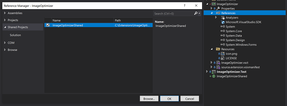
Task: Expand the Analyzers node
Action: pyautogui.click(x=216, y=17)
